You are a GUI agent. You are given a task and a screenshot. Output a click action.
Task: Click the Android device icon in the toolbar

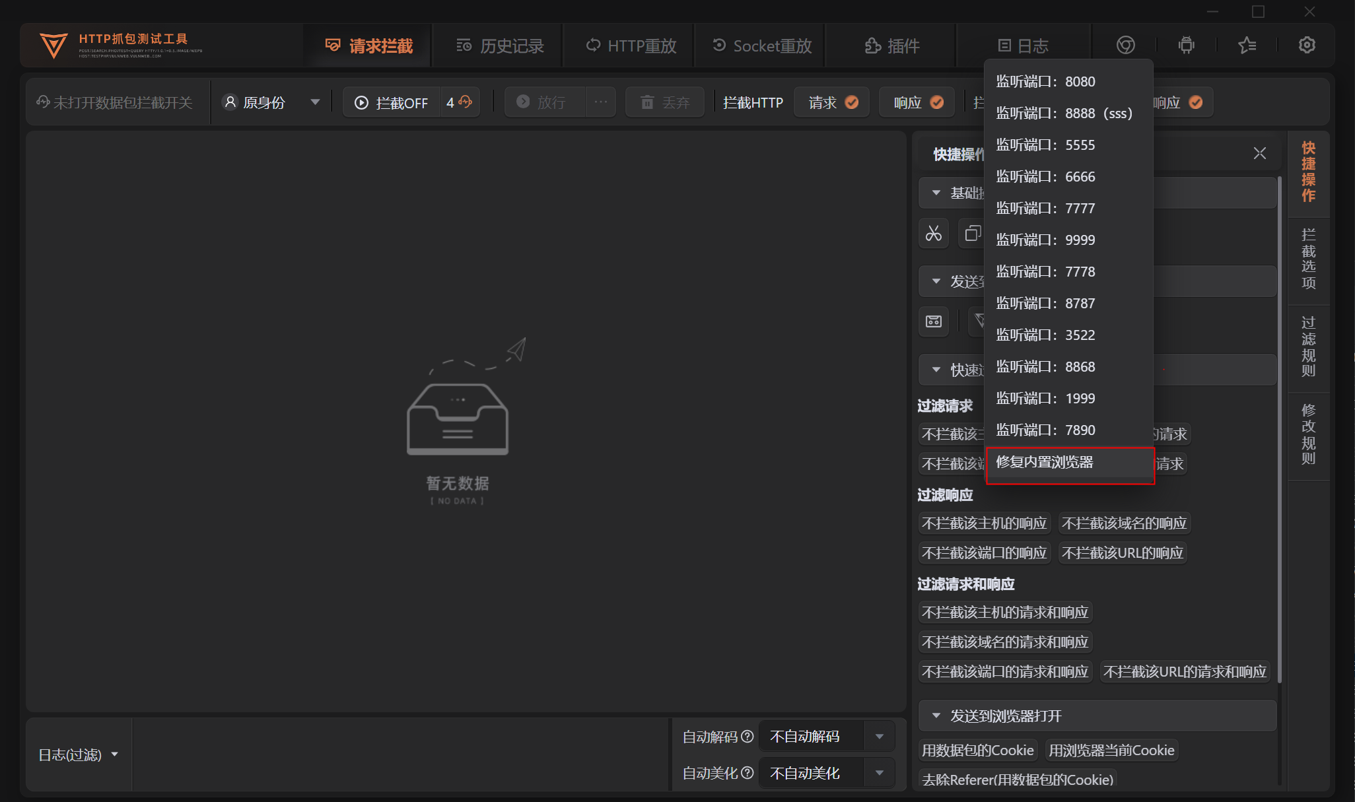click(1187, 44)
